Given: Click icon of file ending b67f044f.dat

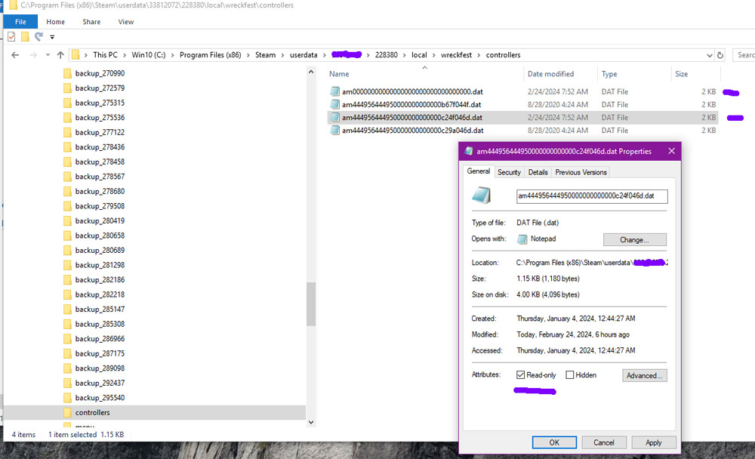Looking at the screenshot, I should tap(334, 104).
